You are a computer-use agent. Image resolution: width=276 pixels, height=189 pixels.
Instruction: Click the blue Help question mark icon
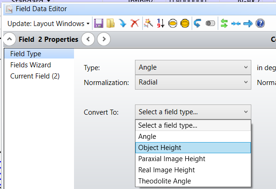click(x=260, y=23)
